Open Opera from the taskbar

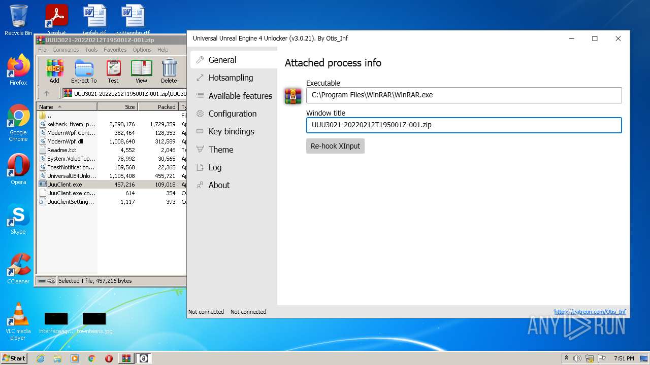click(109, 358)
